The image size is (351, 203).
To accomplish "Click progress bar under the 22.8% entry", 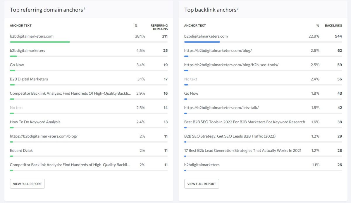I will pyautogui.click(x=202, y=42).
